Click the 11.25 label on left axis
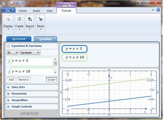The image size is (163, 120). [x=68, y=80]
